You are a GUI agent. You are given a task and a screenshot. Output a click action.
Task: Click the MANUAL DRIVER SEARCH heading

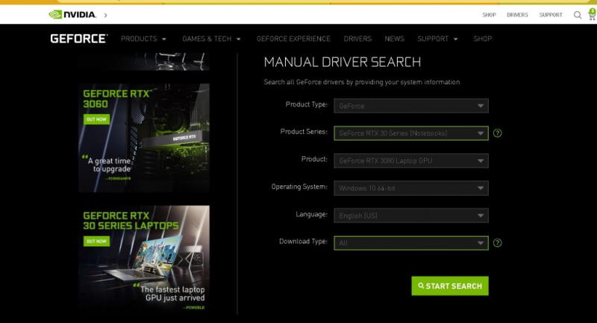(x=343, y=63)
